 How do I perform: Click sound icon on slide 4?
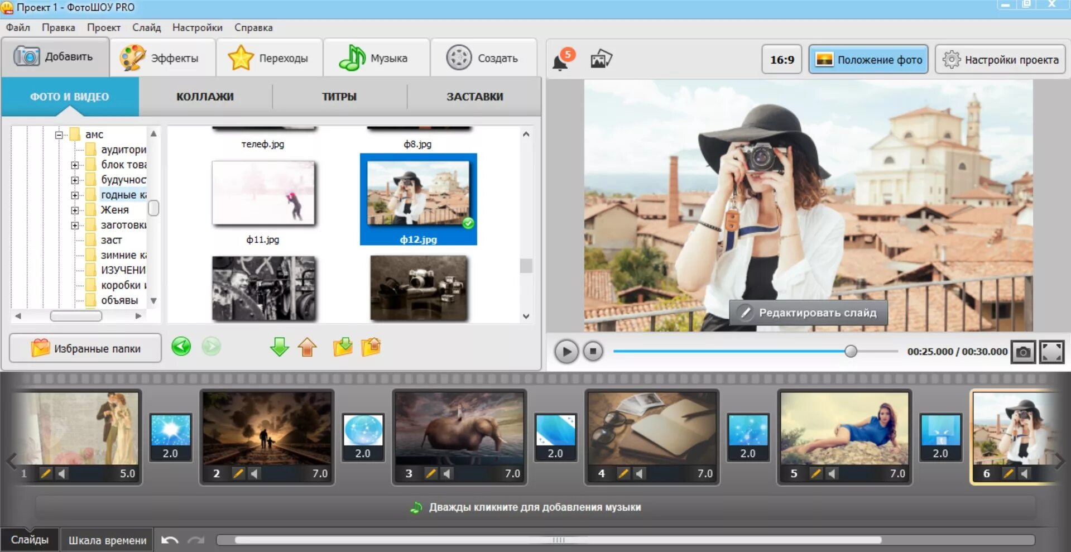coord(640,474)
